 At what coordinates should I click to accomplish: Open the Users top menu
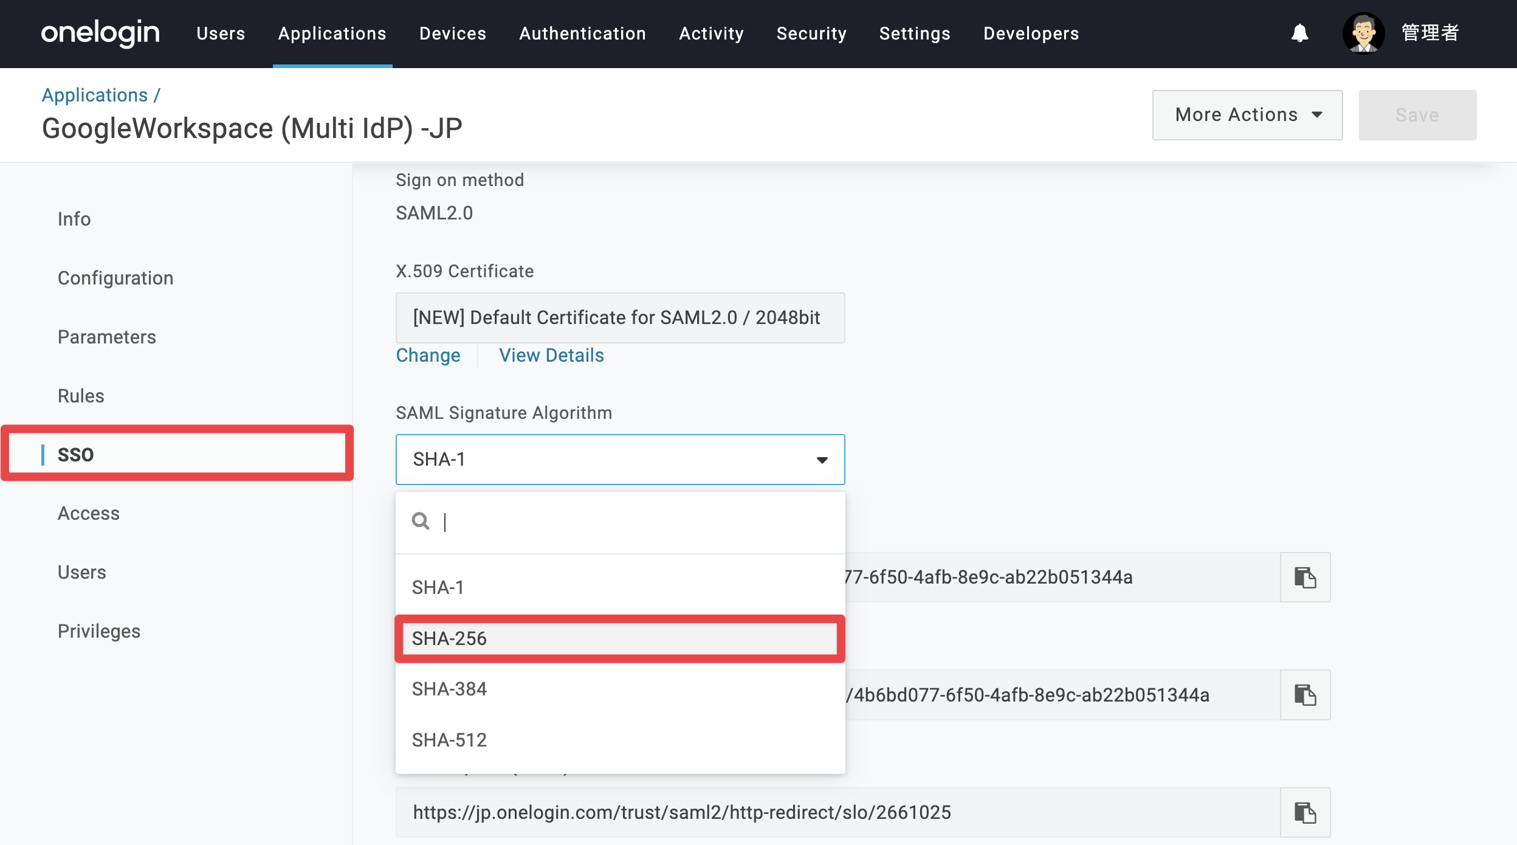tap(221, 33)
